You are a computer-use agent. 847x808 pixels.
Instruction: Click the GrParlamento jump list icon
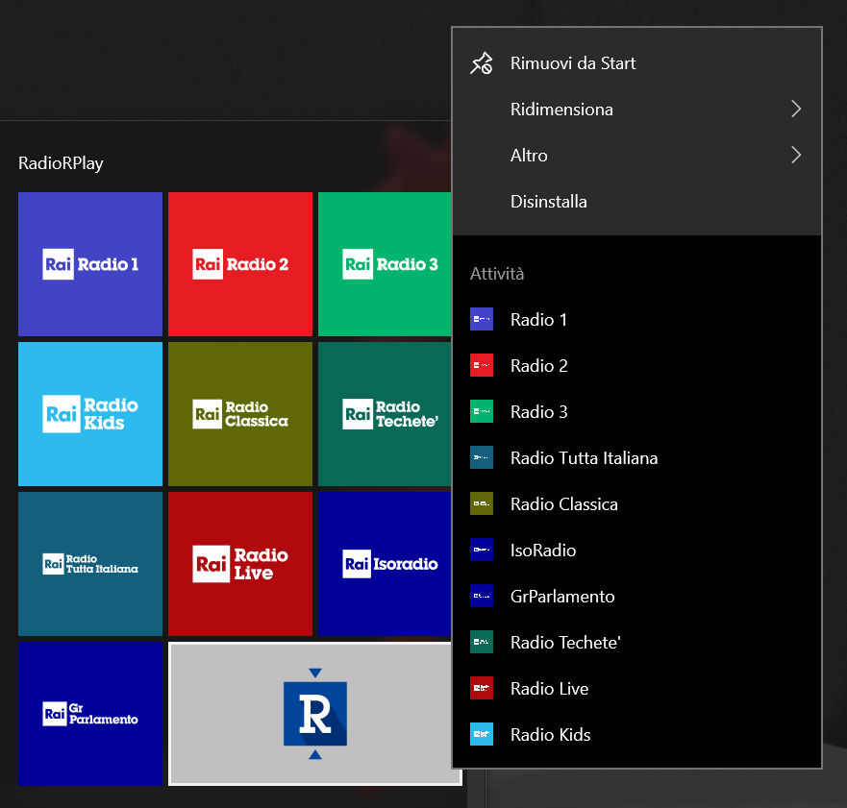pyautogui.click(x=482, y=596)
